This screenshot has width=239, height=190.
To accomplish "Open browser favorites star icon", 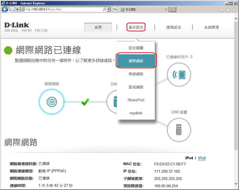I will coord(228,9).
